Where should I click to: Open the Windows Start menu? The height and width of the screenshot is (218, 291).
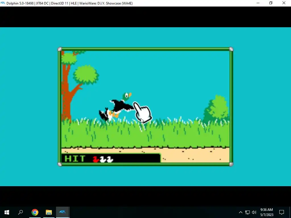click(x=7, y=212)
